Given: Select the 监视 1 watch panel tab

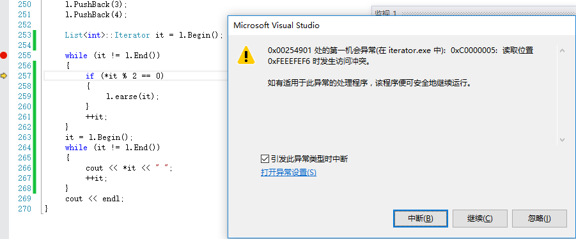Looking at the screenshot, I should tap(385, 13).
